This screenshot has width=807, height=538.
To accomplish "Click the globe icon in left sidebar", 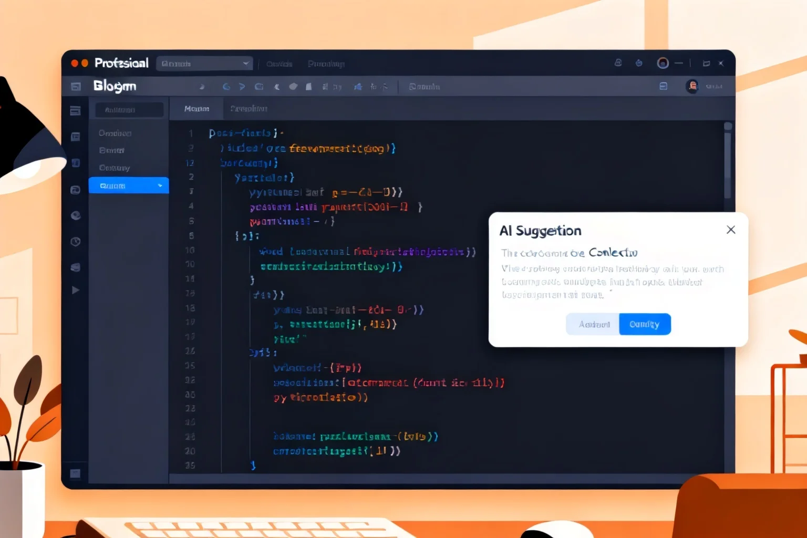I will point(76,215).
